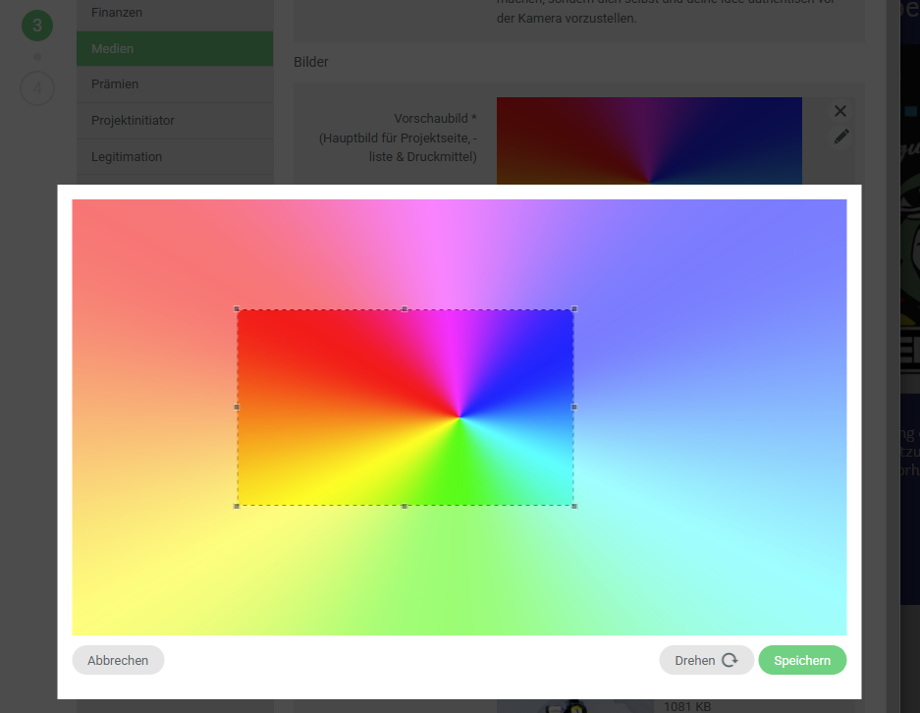Click the left-middle crop handle
Viewport: 920px width, 713px height.
(x=237, y=407)
